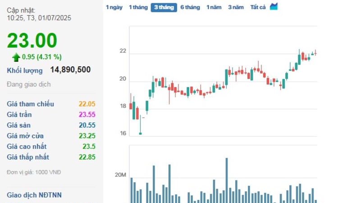Click the tallest bar in volume chart
The image size is (338, 203).
tap(226, 180)
